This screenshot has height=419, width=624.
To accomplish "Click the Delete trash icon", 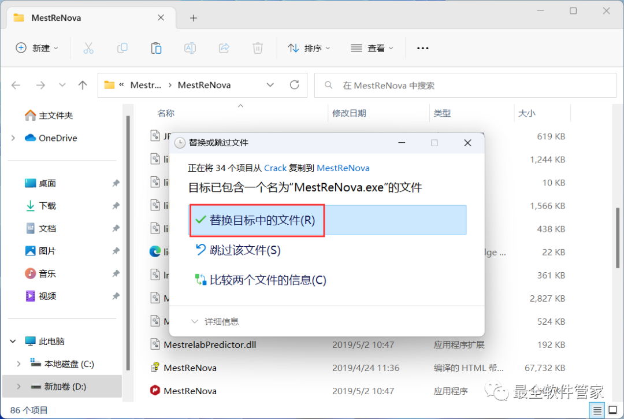I will (x=258, y=48).
